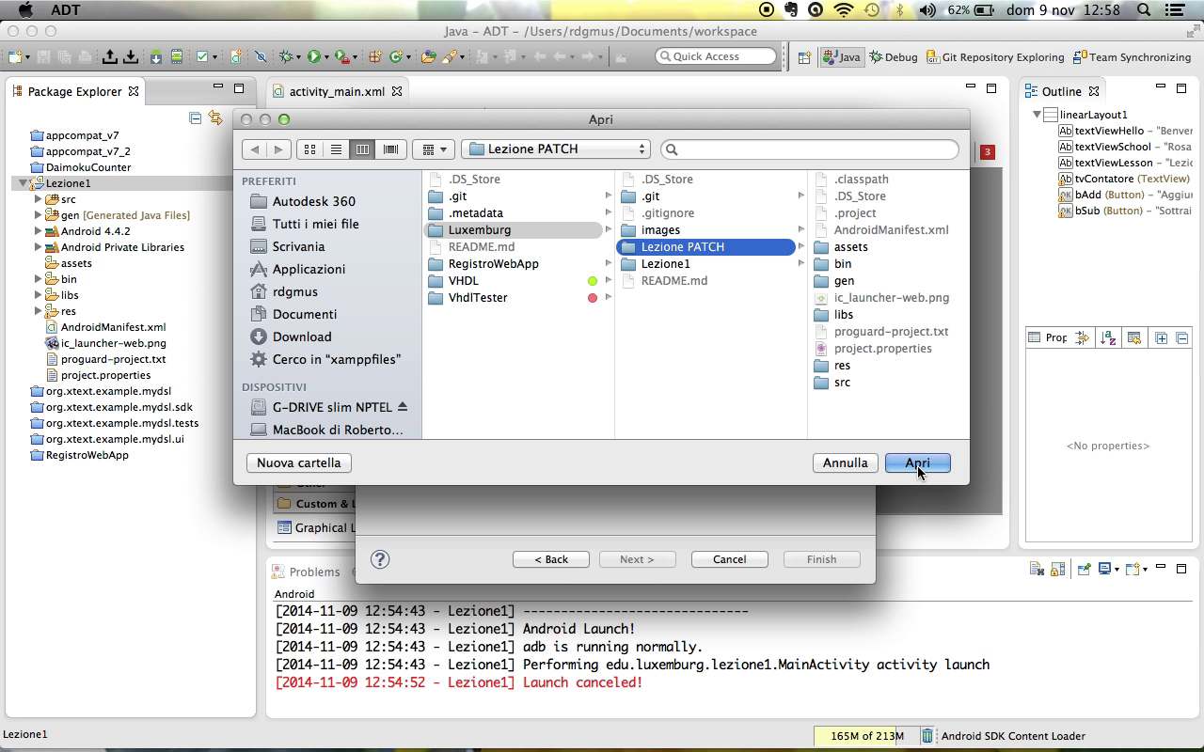Open the ADT menu in menu bar
Image resolution: width=1204 pixels, height=752 pixels.
[66, 10]
